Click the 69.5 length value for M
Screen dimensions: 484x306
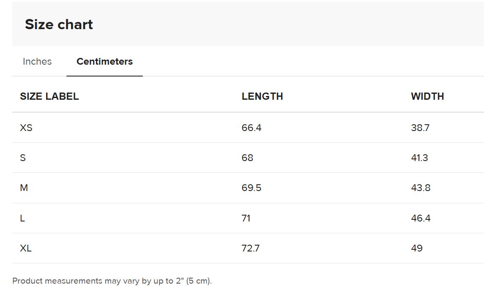(x=252, y=188)
